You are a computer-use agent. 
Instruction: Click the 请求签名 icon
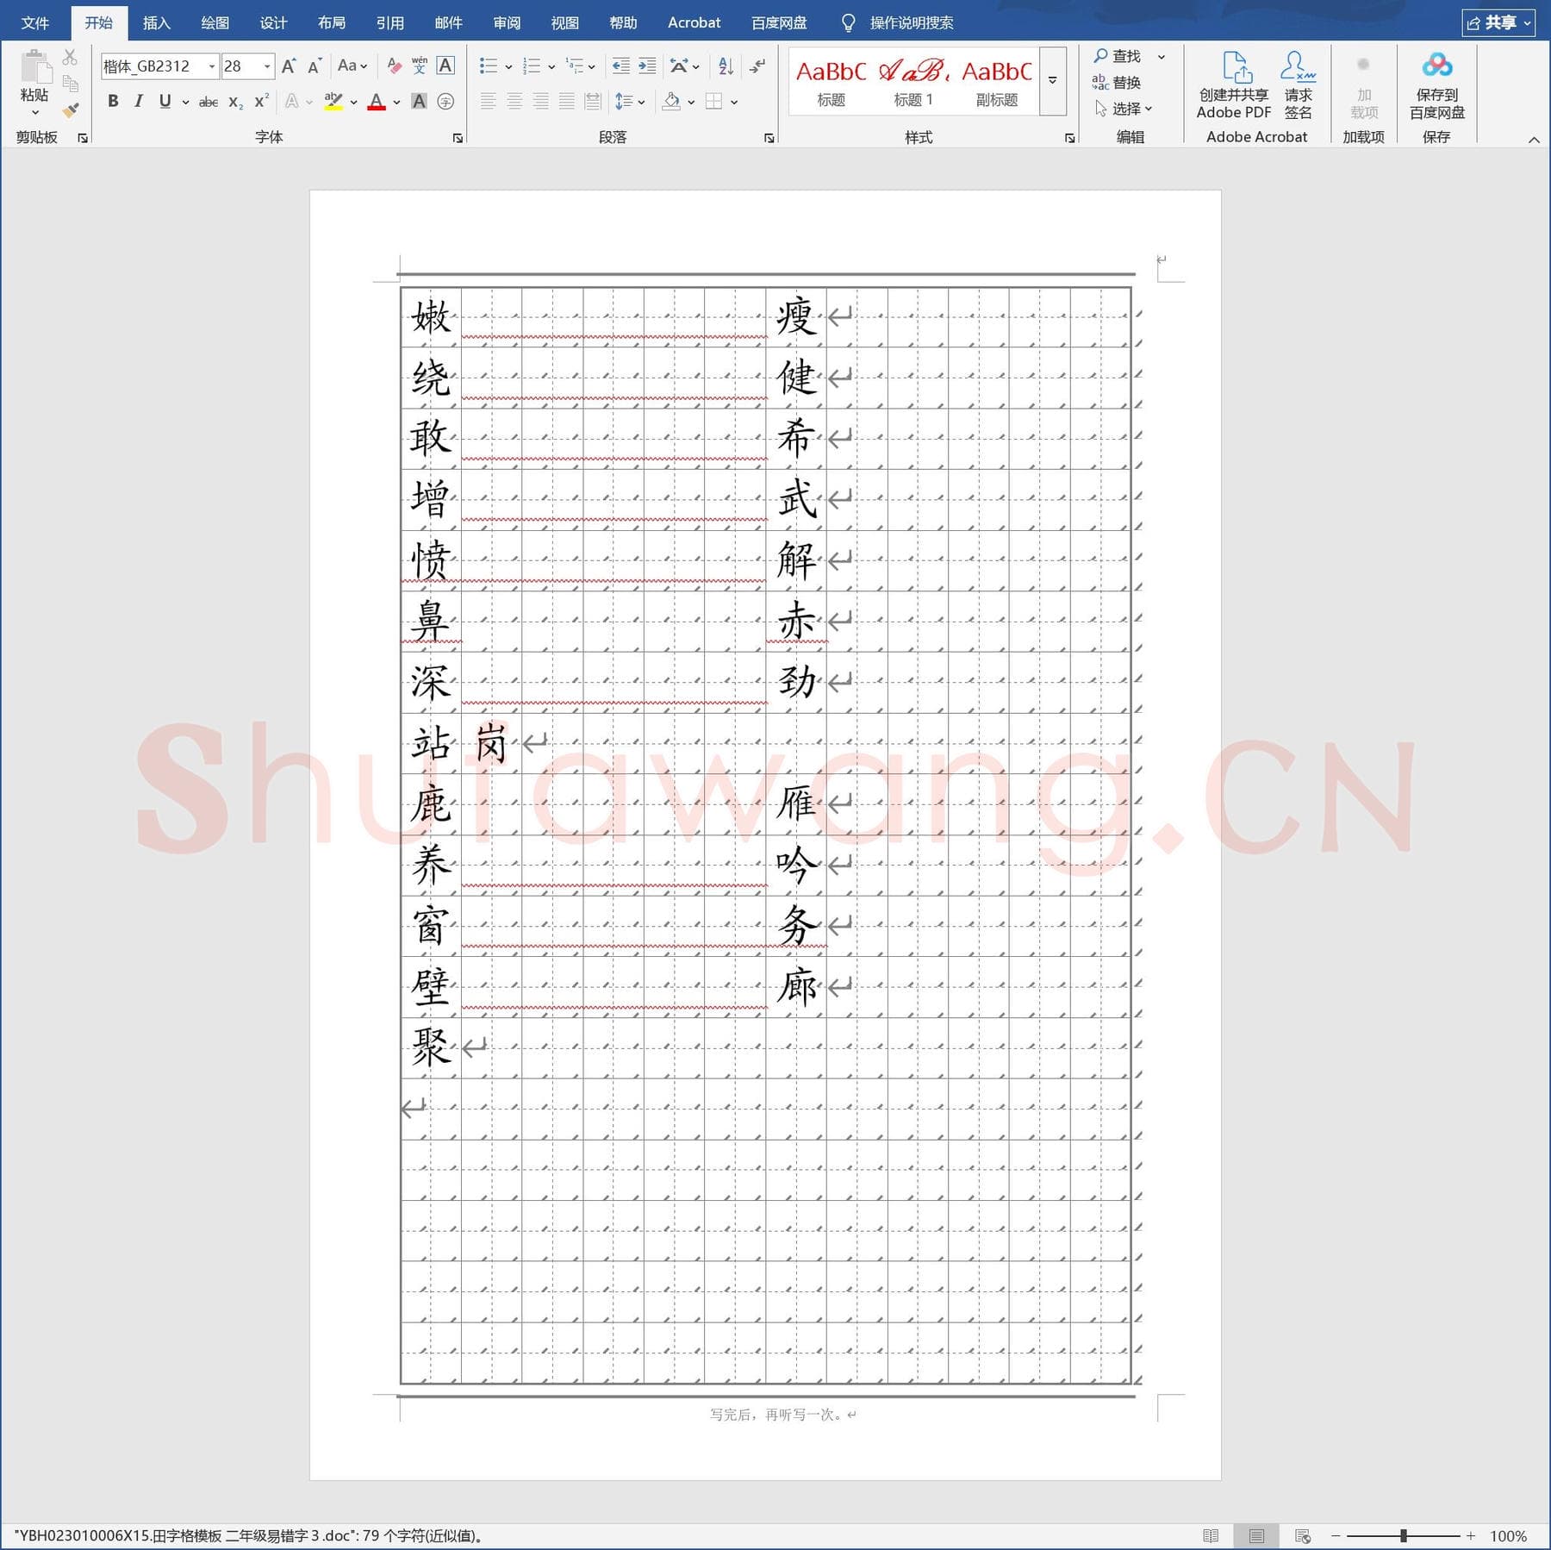click(x=1299, y=84)
